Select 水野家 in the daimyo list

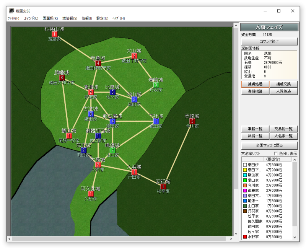click(267, 237)
